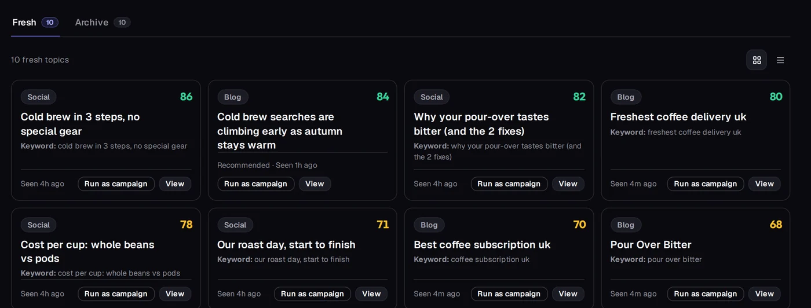Click title 'Cold brew in 3 steps, no special gear'
Viewport: 811px width, 308px height.
click(81, 124)
